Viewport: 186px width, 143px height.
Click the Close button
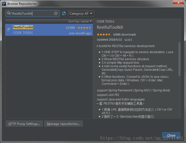click(x=171, y=135)
